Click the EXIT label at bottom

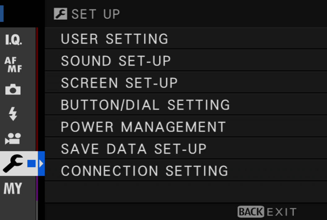coord(281,212)
